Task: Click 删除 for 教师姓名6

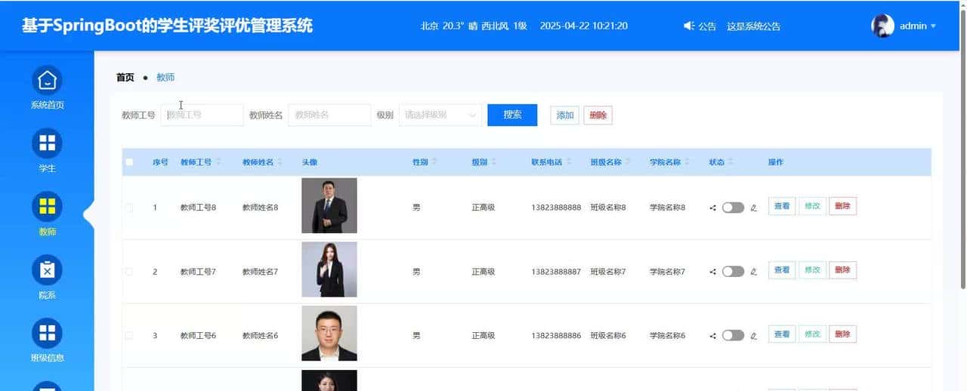Action: 843,334
